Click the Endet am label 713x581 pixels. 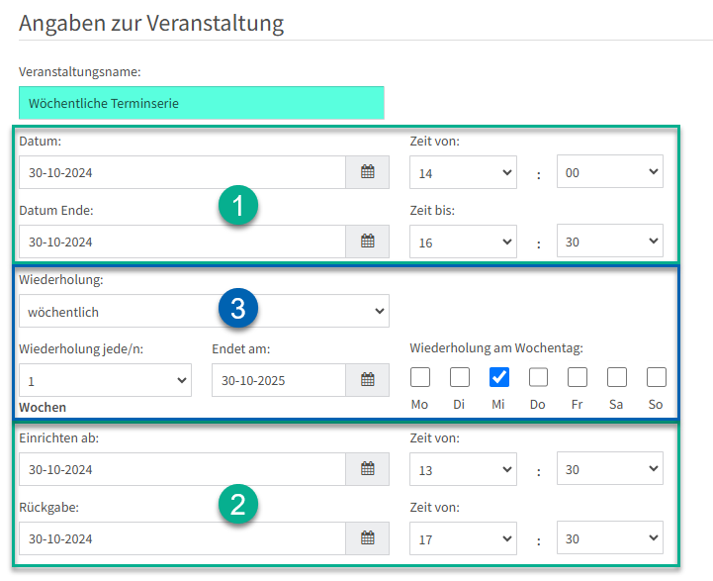(x=241, y=349)
